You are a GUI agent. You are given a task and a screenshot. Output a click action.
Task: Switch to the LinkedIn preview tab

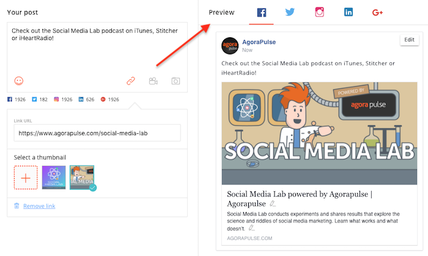[x=349, y=12]
